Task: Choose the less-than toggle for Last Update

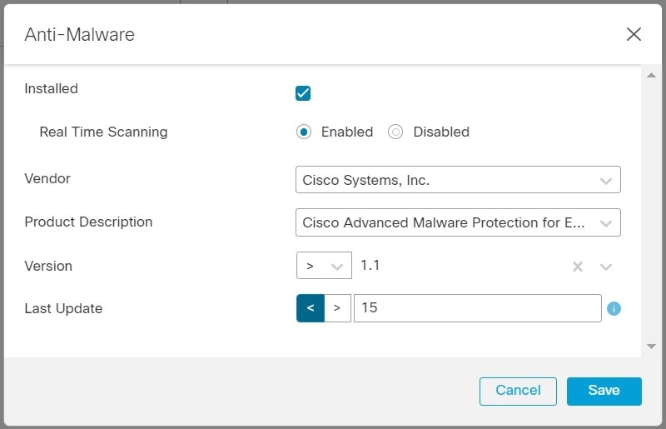Action: tap(311, 308)
